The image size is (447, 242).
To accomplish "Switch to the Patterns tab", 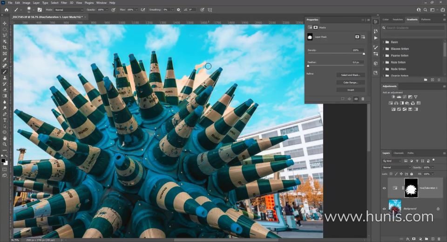I will [x=426, y=20].
